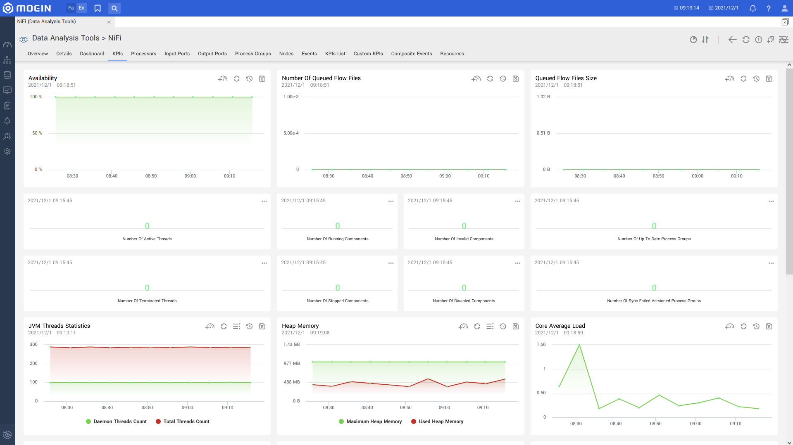Screen dimensions: 793x445
Task: Open the notifications bell
Action: [753, 8]
